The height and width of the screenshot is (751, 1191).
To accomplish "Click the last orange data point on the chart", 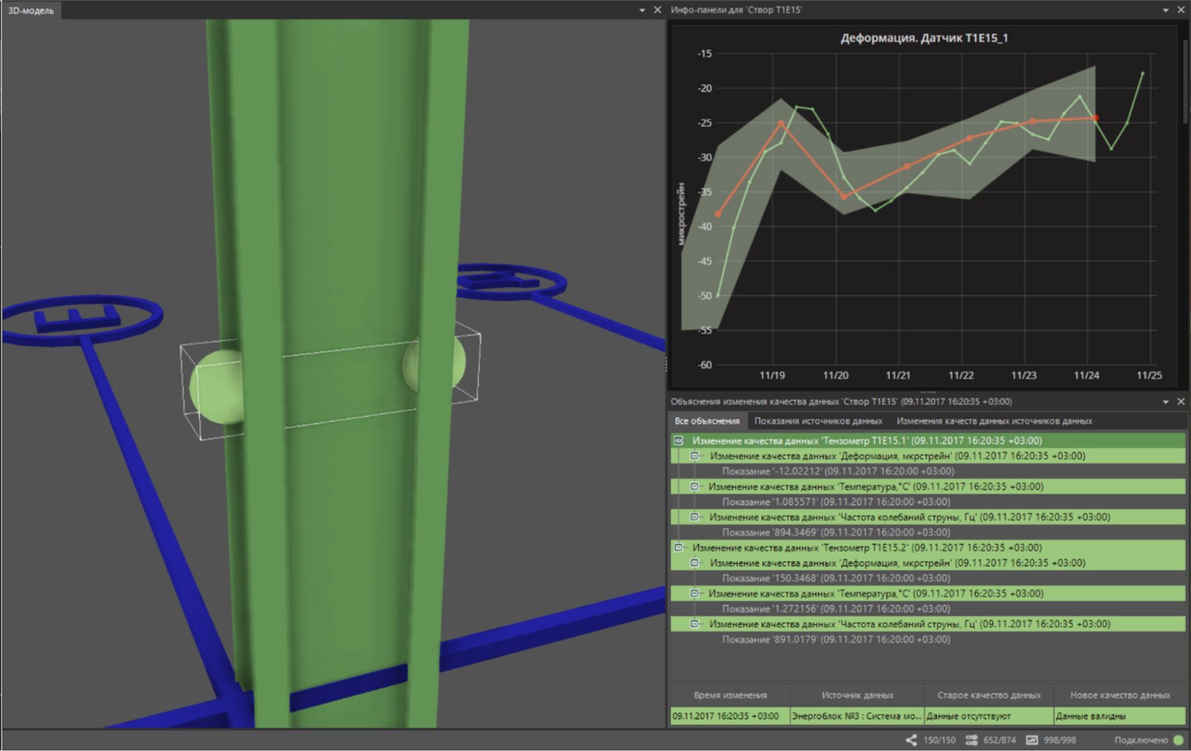I will [1095, 118].
